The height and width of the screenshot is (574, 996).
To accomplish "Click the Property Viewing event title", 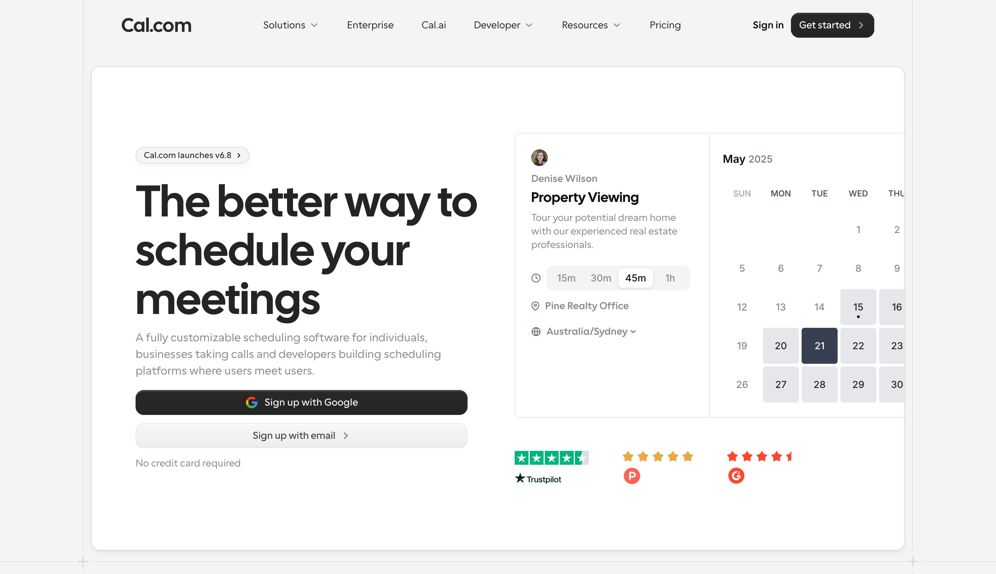I will click(x=585, y=197).
